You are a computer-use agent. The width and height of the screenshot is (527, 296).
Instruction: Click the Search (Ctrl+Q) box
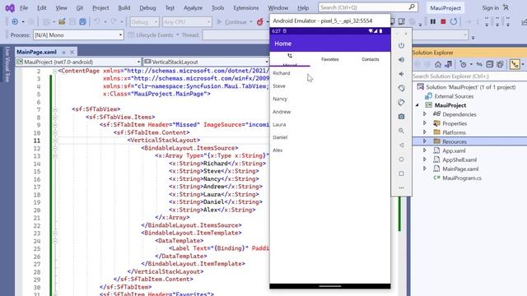[x=368, y=7]
